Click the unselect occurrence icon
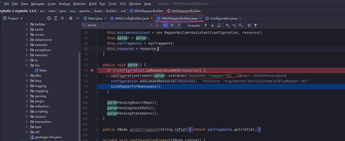This screenshot has height=141, width=345. [234, 25]
